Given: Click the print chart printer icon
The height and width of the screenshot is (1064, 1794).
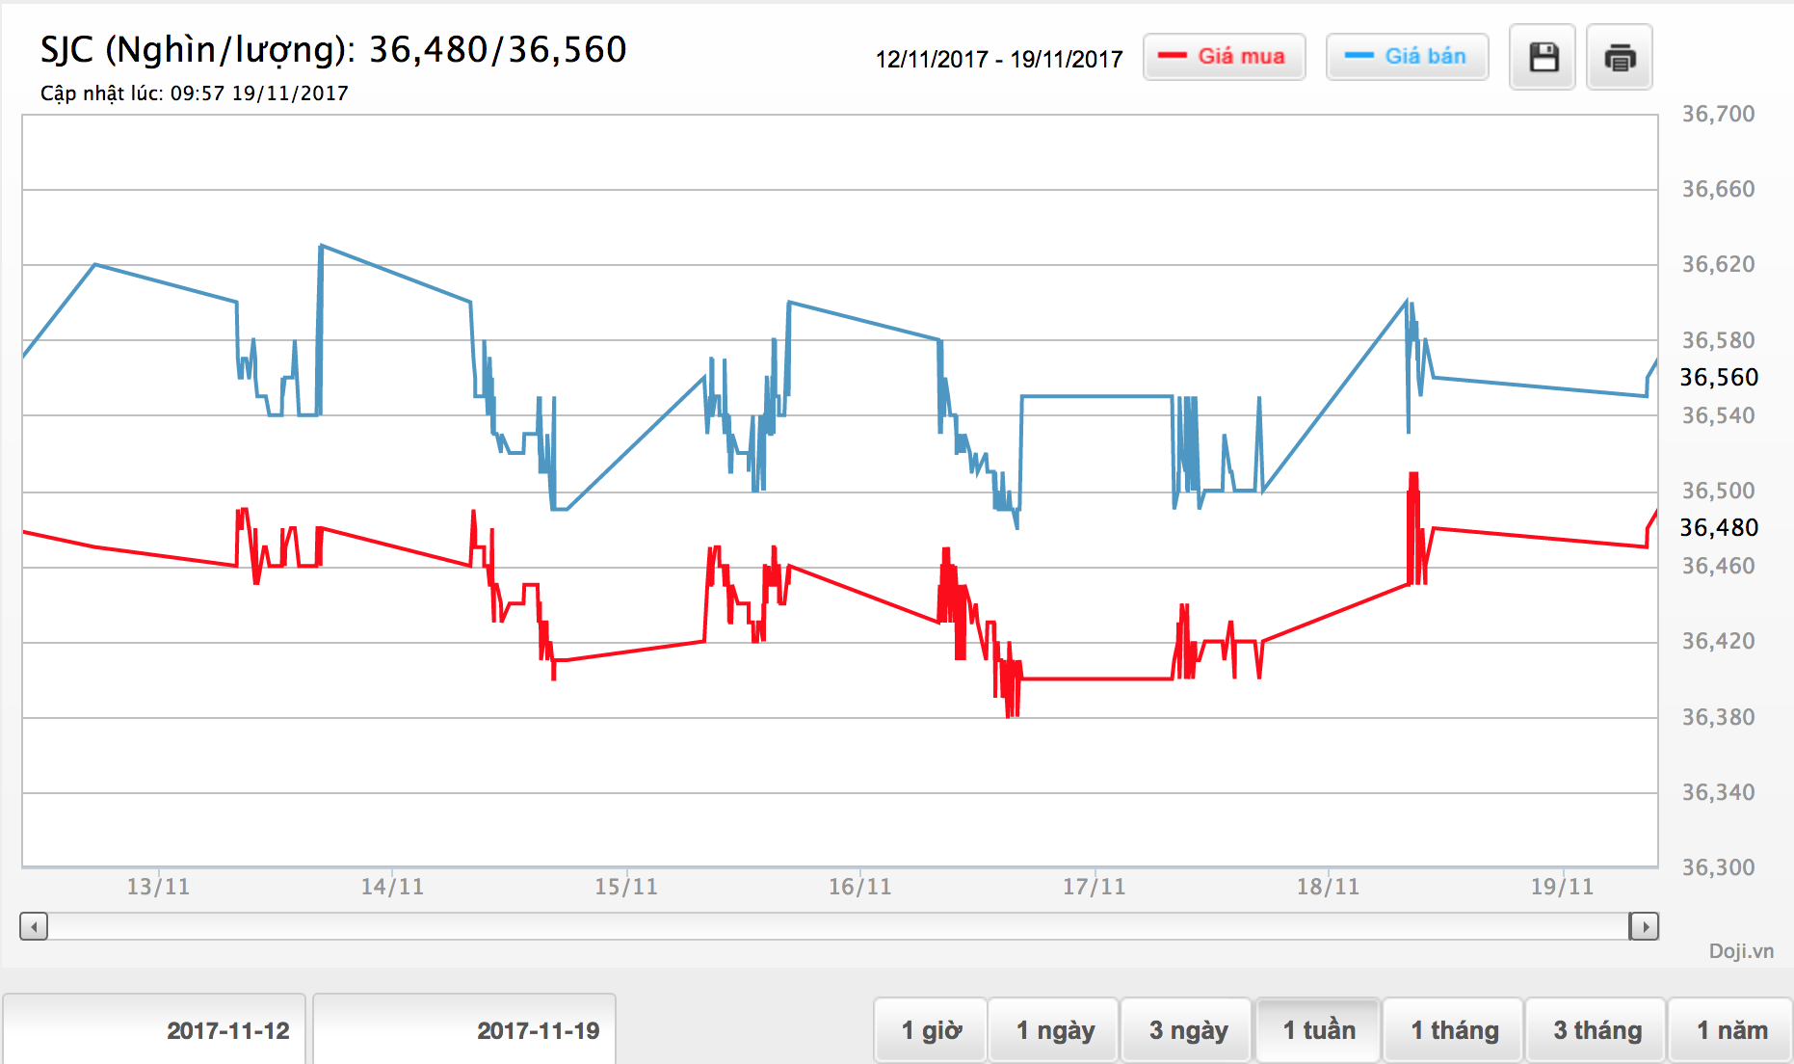Looking at the screenshot, I should pyautogui.click(x=1620, y=58).
